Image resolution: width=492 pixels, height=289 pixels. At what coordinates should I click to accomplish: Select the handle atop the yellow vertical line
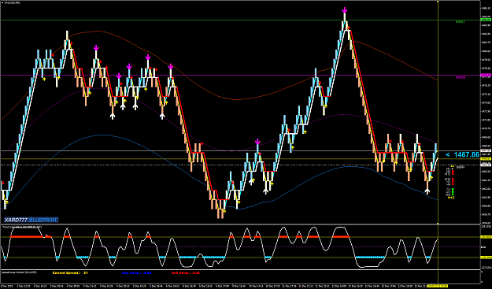point(438,2)
